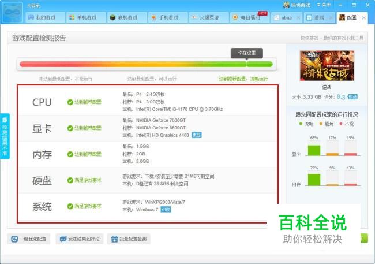
Task: Click the 17% orange bar in 显卡 chart
Action: point(332,154)
